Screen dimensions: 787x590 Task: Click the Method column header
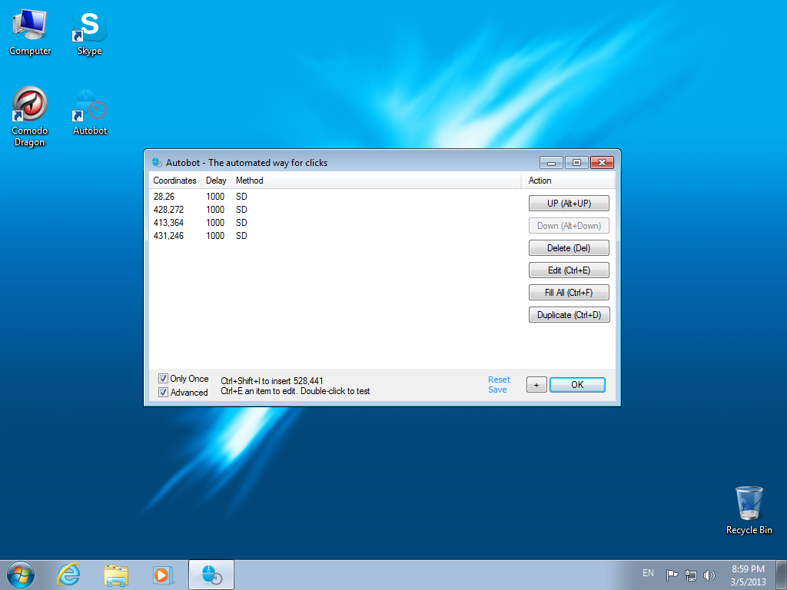click(x=377, y=180)
